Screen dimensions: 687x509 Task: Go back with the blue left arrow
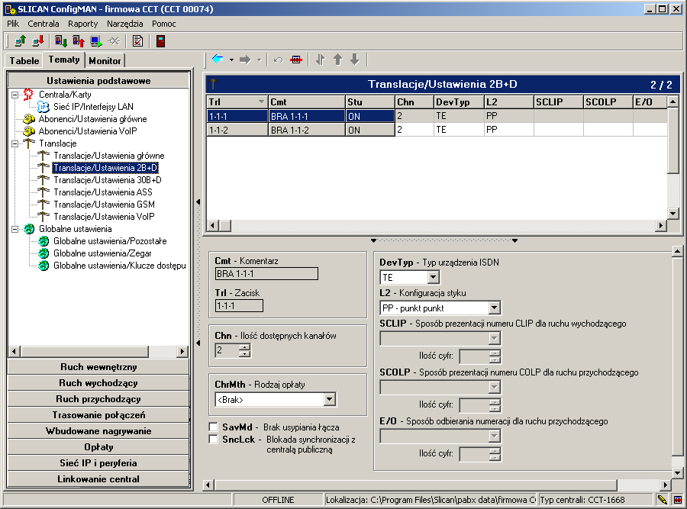[x=218, y=59]
